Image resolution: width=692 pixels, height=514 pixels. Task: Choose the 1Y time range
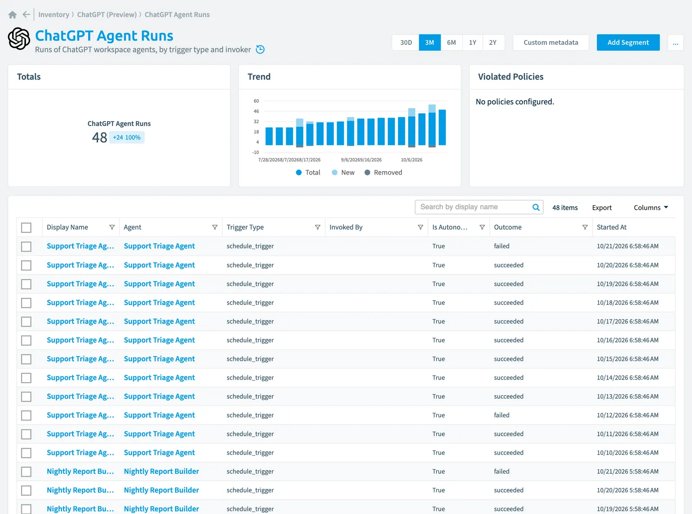473,42
